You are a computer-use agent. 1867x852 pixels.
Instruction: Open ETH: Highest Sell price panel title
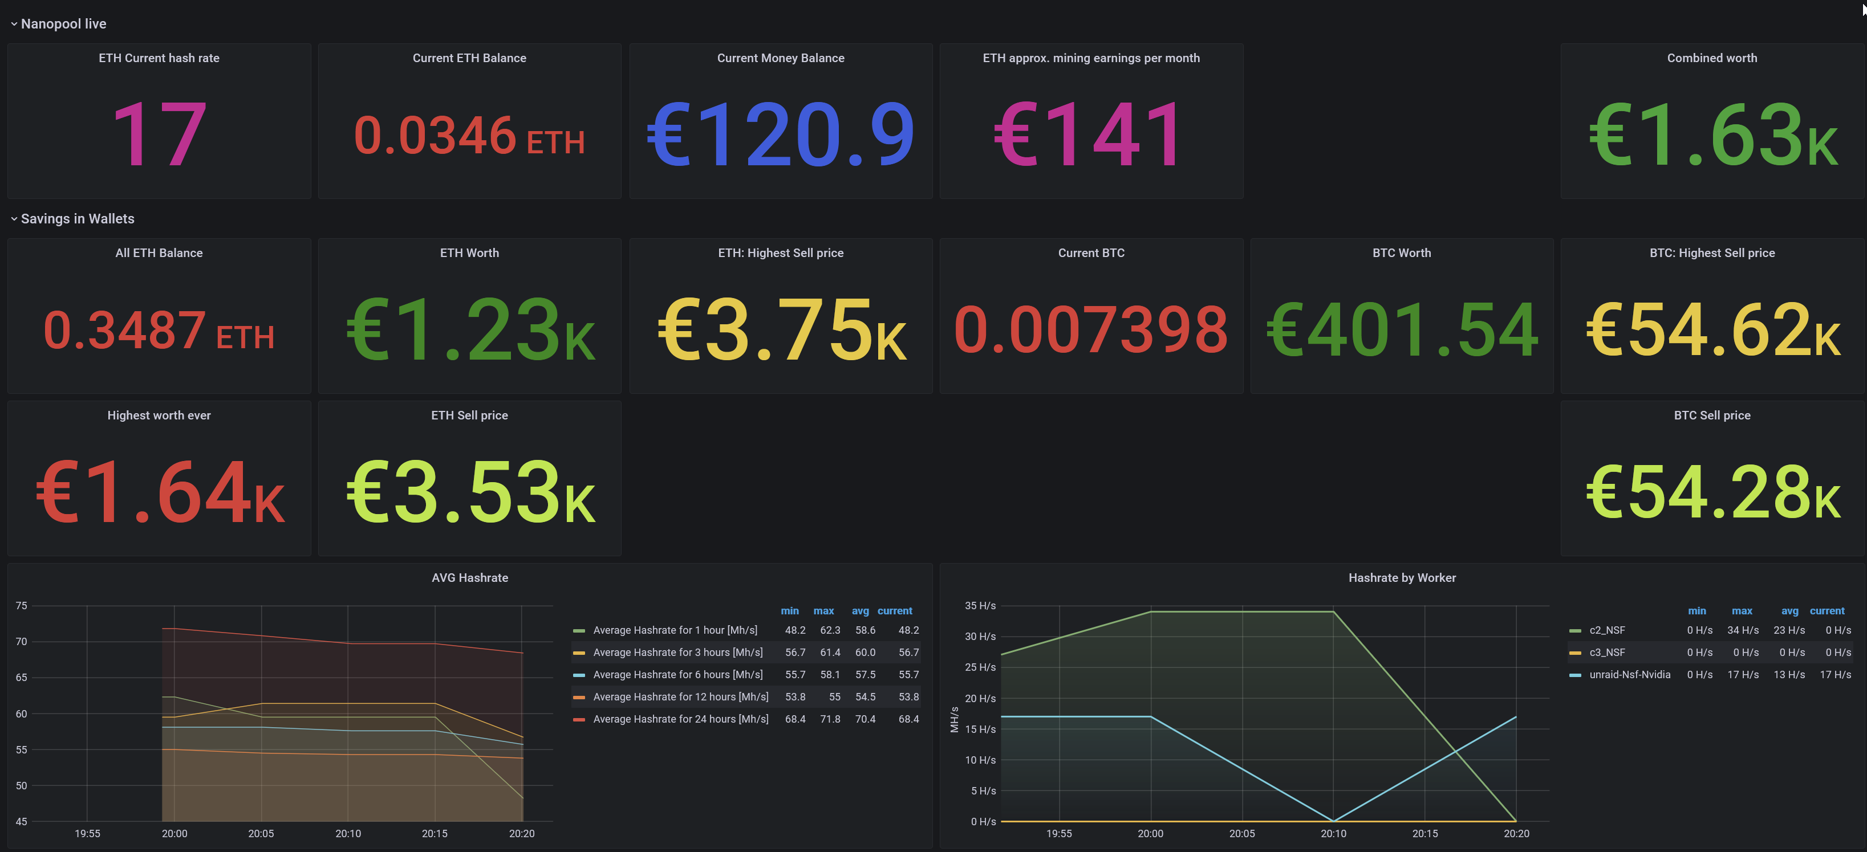[x=781, y=253]
